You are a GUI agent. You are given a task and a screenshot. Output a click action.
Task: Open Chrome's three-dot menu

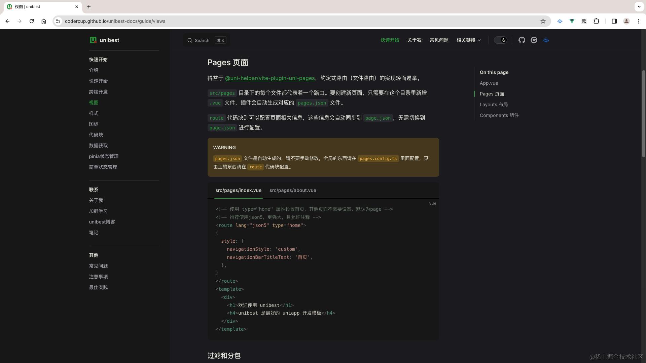click(x=639, y=21)
